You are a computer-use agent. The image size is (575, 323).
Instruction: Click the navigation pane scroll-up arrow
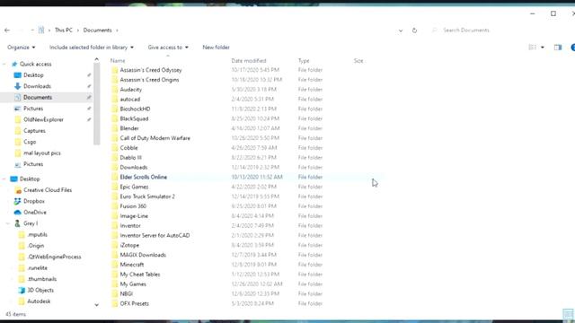click(96, 59)
